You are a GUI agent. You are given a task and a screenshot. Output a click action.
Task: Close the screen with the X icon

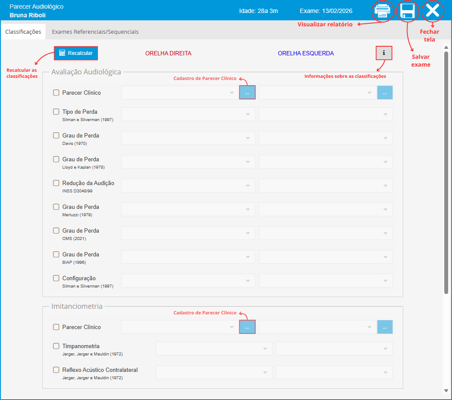click(x=432, y=11)
